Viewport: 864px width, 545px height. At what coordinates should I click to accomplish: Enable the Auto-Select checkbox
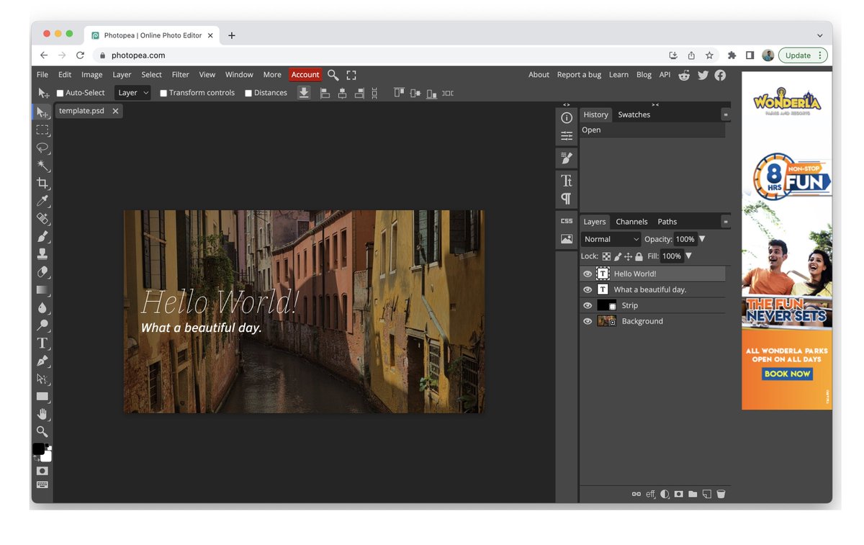pyautogui.click(x=60, y=93)
